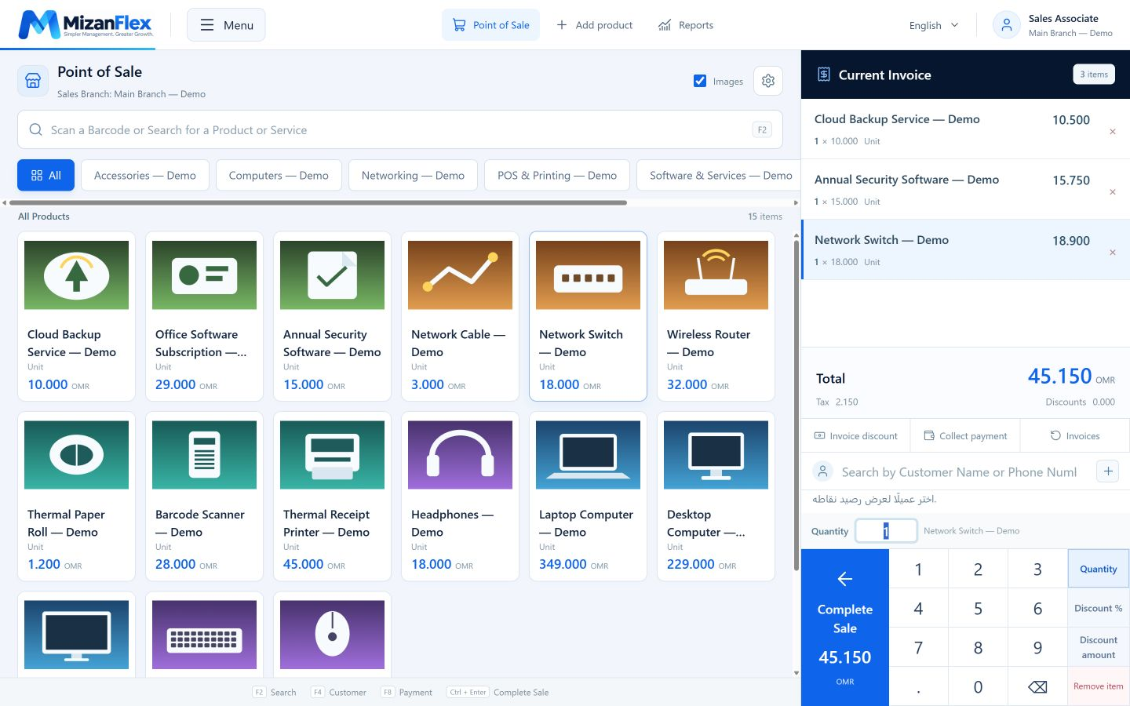Add Barcode Scanner to the invoice
Image resolution: width=1130 pixels, height=706 pixels.
pos(204,496)
